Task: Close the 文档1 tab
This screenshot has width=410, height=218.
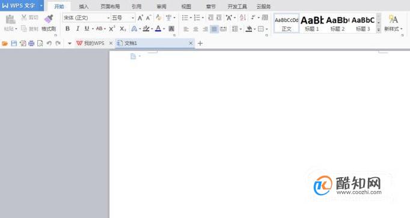Action: 191,43
